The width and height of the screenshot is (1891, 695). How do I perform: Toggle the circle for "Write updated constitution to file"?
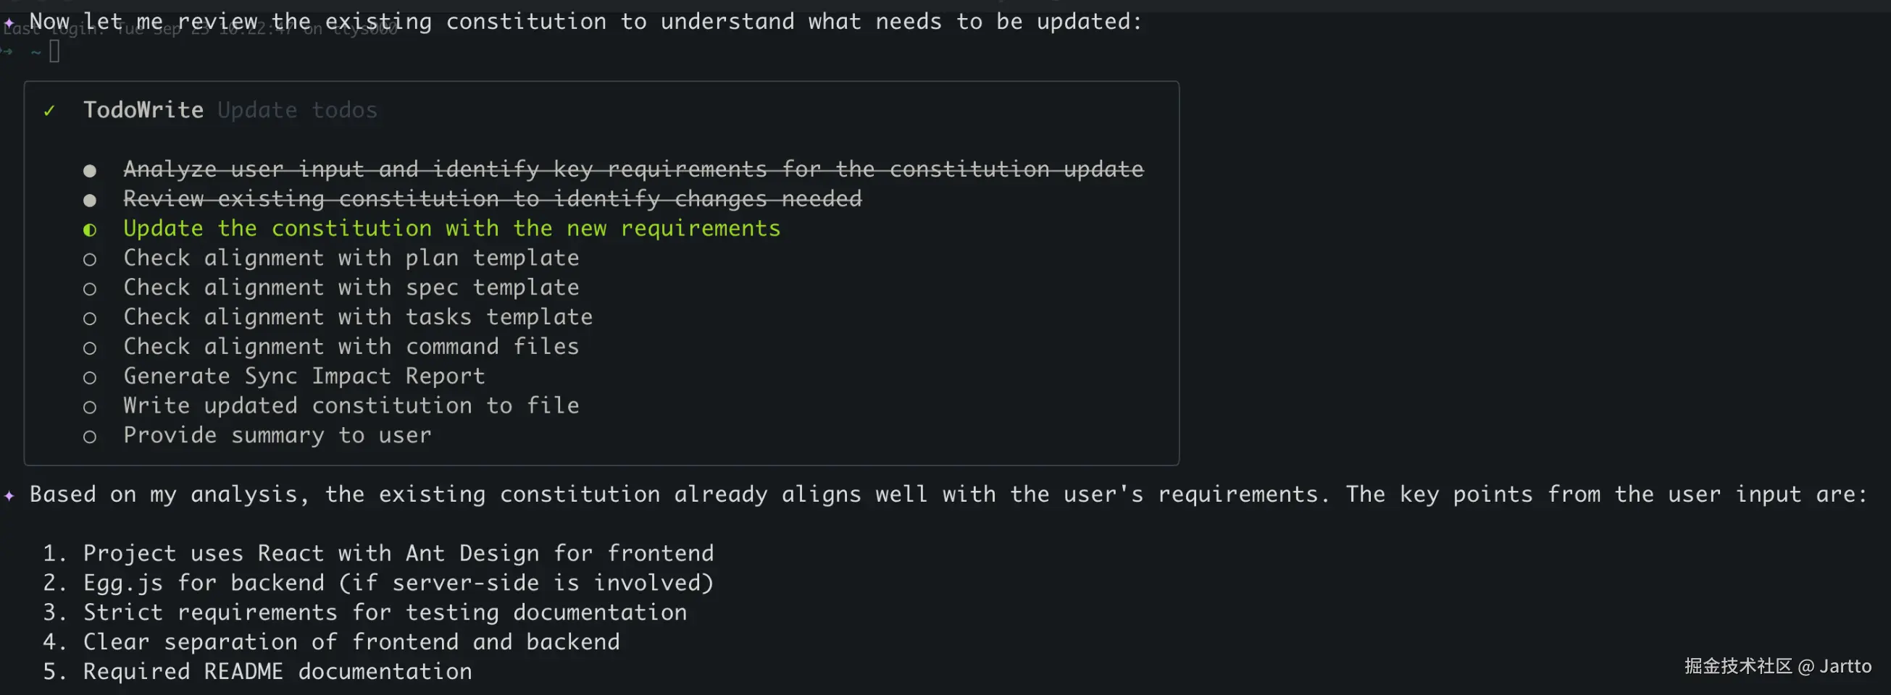coord(90,408)
